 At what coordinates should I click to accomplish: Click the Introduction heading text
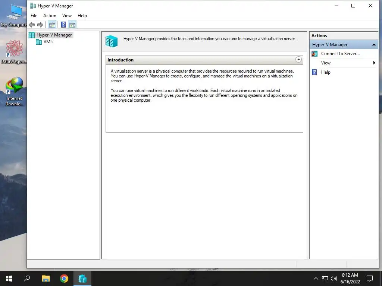tap(120, 60)
